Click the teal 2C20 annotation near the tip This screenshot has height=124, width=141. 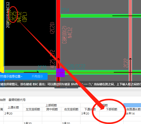pos(42,68)
